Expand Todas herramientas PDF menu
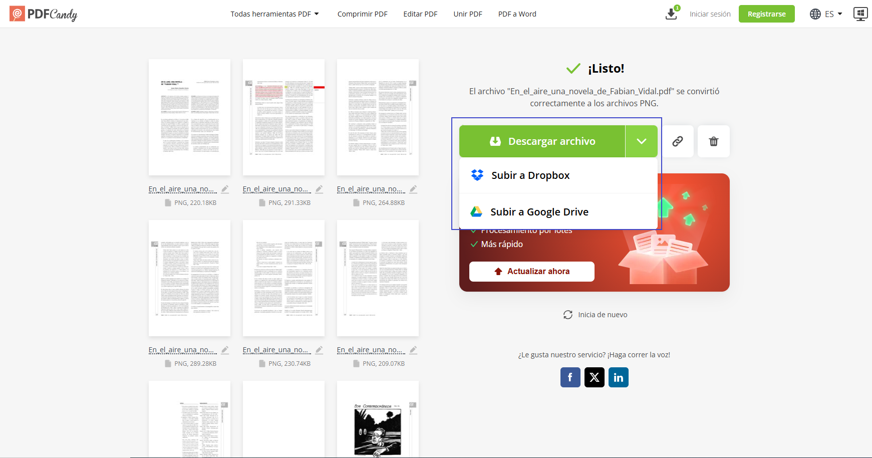 (x=274, y=14)
